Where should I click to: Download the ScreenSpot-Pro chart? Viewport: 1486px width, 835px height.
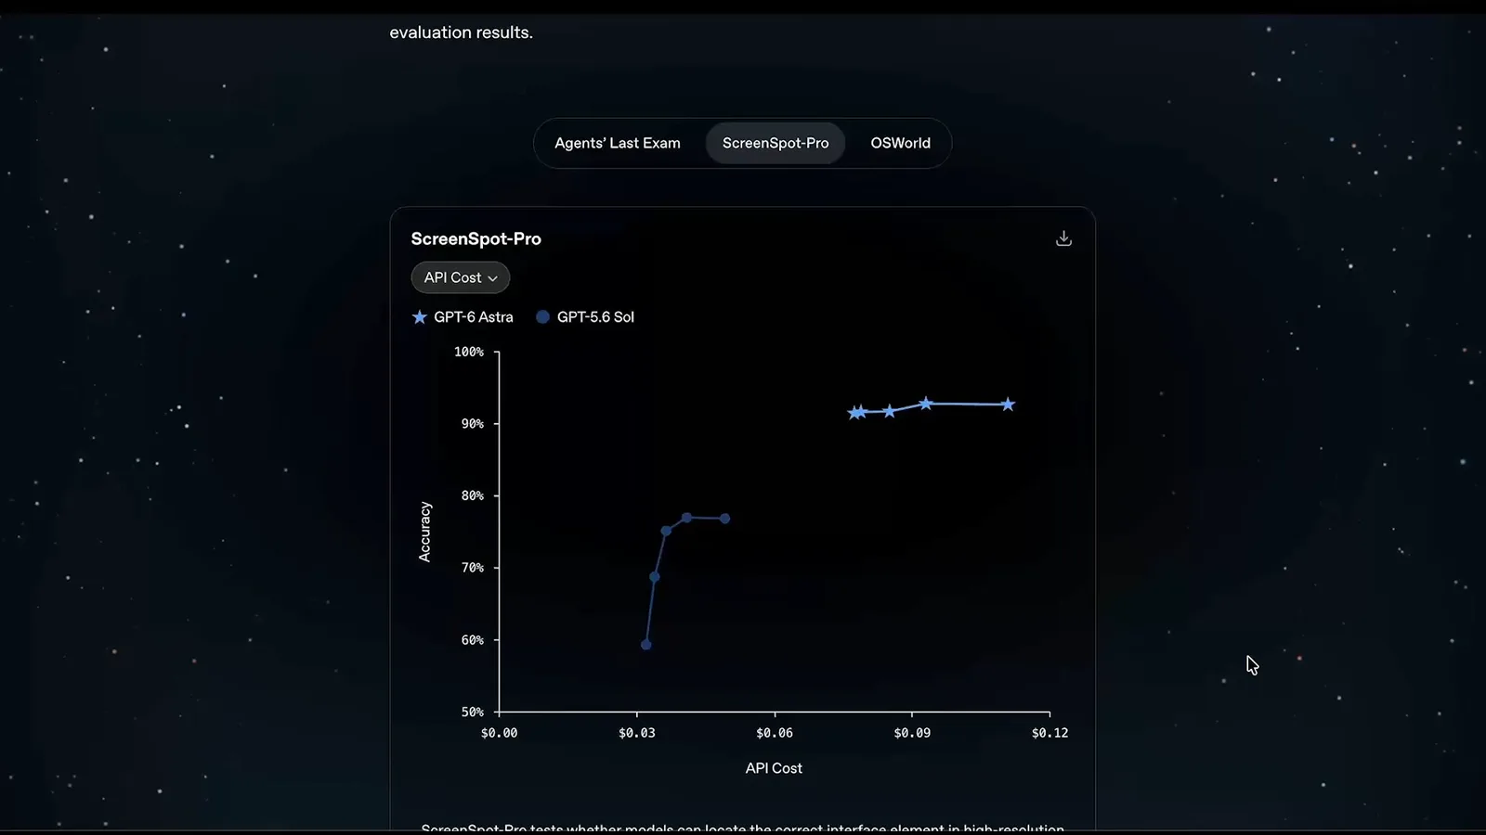pos(1063,238)
